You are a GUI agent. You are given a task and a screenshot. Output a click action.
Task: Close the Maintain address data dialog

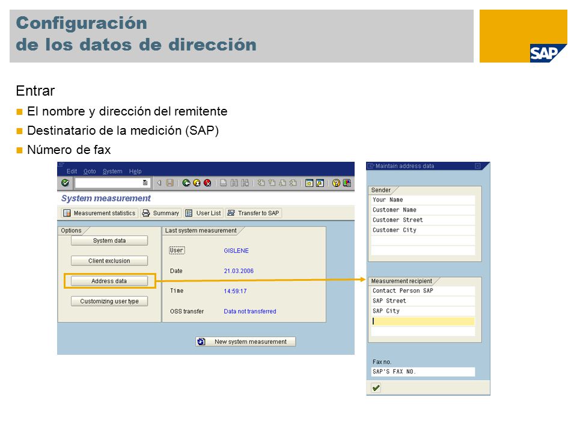478,166
